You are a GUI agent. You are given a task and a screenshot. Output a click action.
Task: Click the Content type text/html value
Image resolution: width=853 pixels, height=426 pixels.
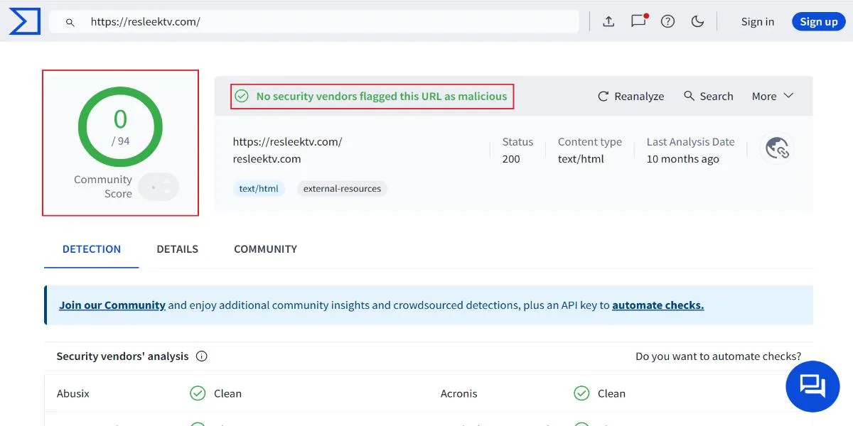pos(581,159)
